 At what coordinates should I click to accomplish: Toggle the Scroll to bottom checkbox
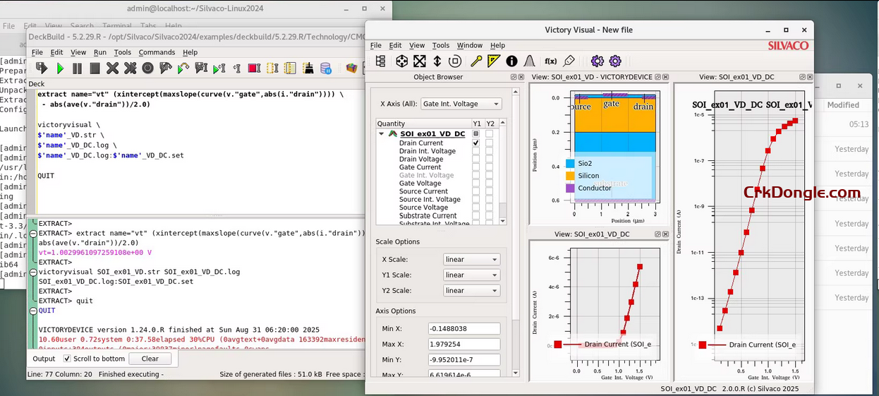point(67,359)
